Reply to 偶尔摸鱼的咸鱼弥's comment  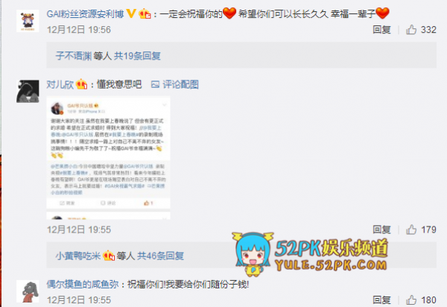coord(381,300)
